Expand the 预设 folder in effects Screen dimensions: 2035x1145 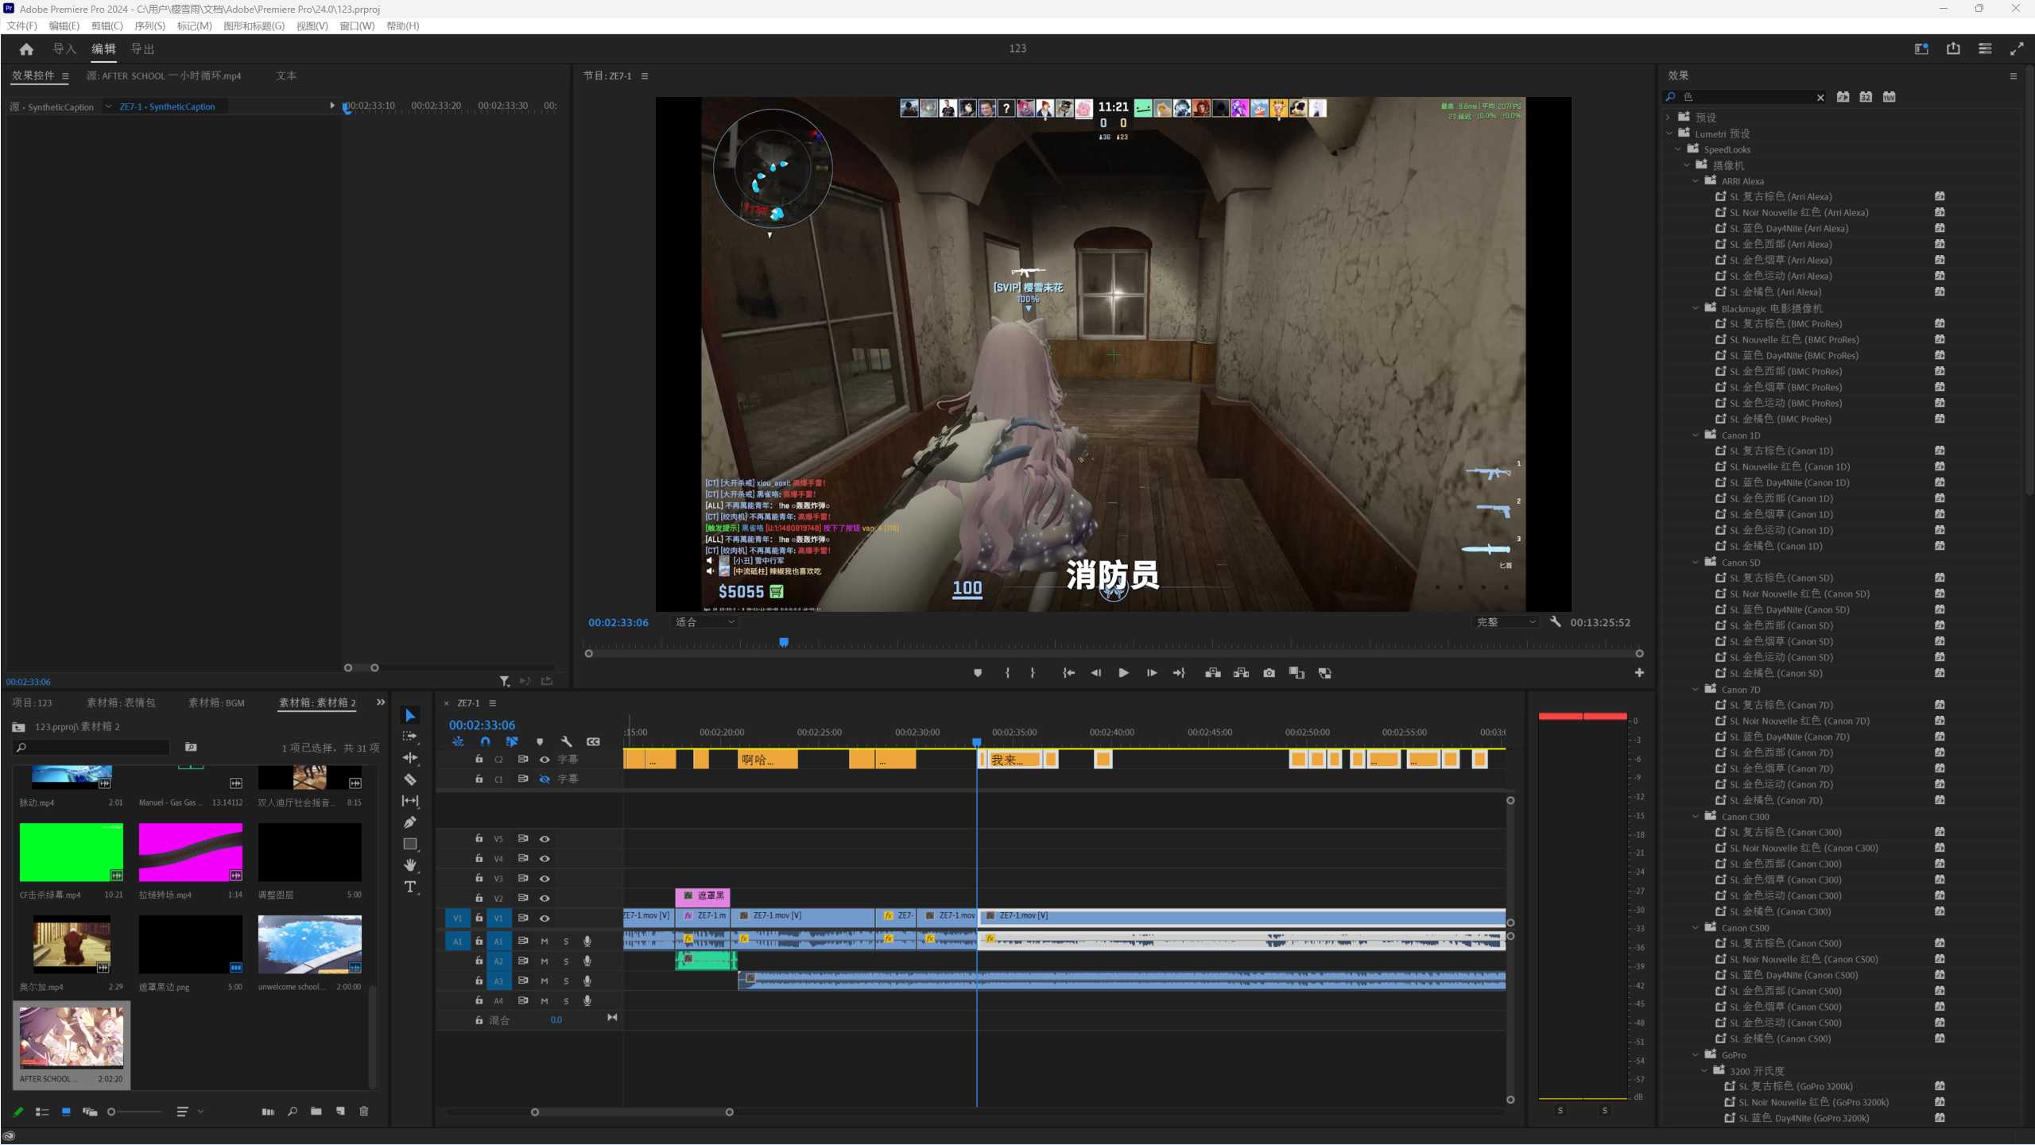click(x=1669, y=118)
